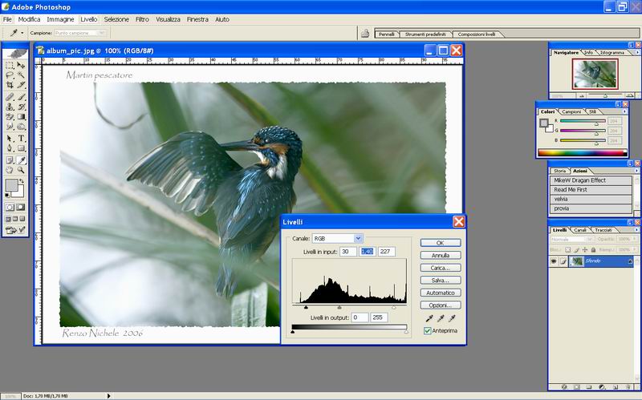This screenshot has height=400, width=642.
Task: Click the gamma input levels field
Action: coord(368,253)
